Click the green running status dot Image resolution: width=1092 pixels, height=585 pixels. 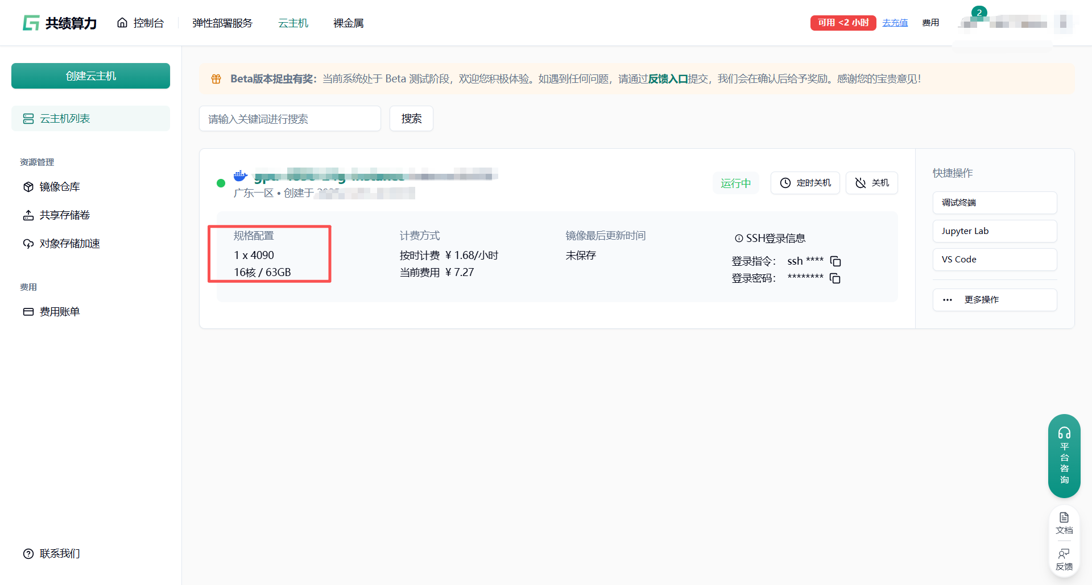pyautogui.click(x=221, y=183)
